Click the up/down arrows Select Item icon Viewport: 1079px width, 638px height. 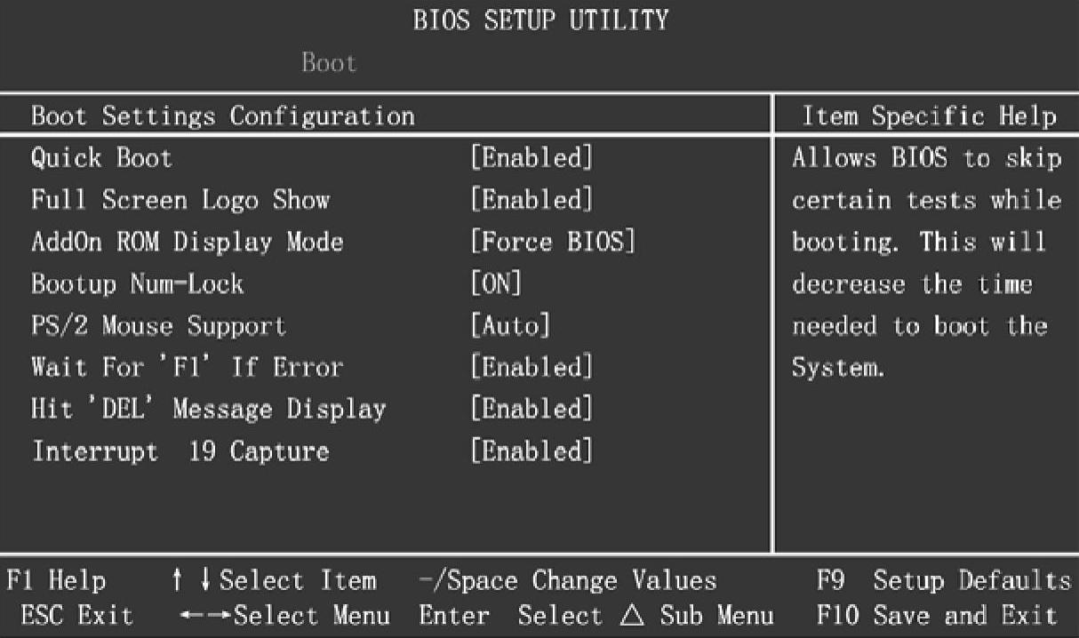click(192, 581)
